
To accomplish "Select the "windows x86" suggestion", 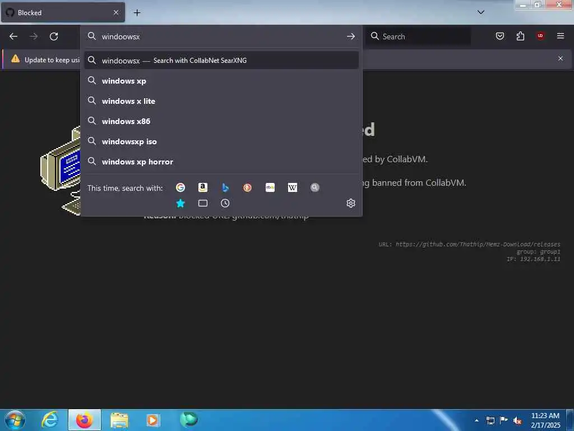I will click(221, 121).
